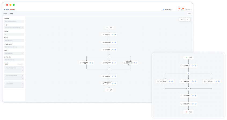The width and height of the screenshot is (227, 120).
Task: Click the plus connector below 生产前检查 in popup
Action: 188,73
